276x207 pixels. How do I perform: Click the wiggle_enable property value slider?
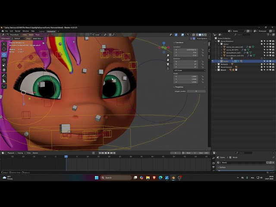(196, 91)
